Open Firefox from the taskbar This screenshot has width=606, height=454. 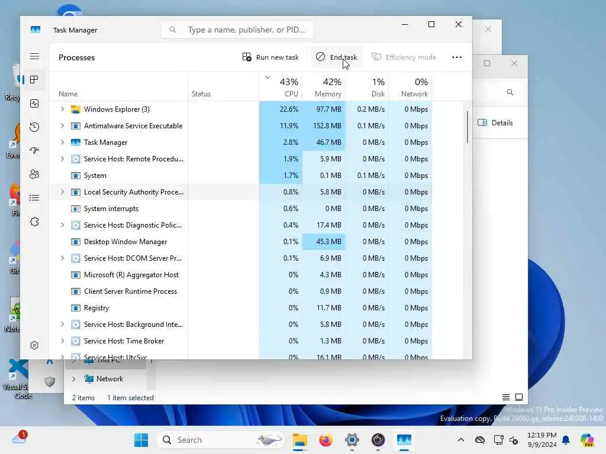click(x=326, y=440)
